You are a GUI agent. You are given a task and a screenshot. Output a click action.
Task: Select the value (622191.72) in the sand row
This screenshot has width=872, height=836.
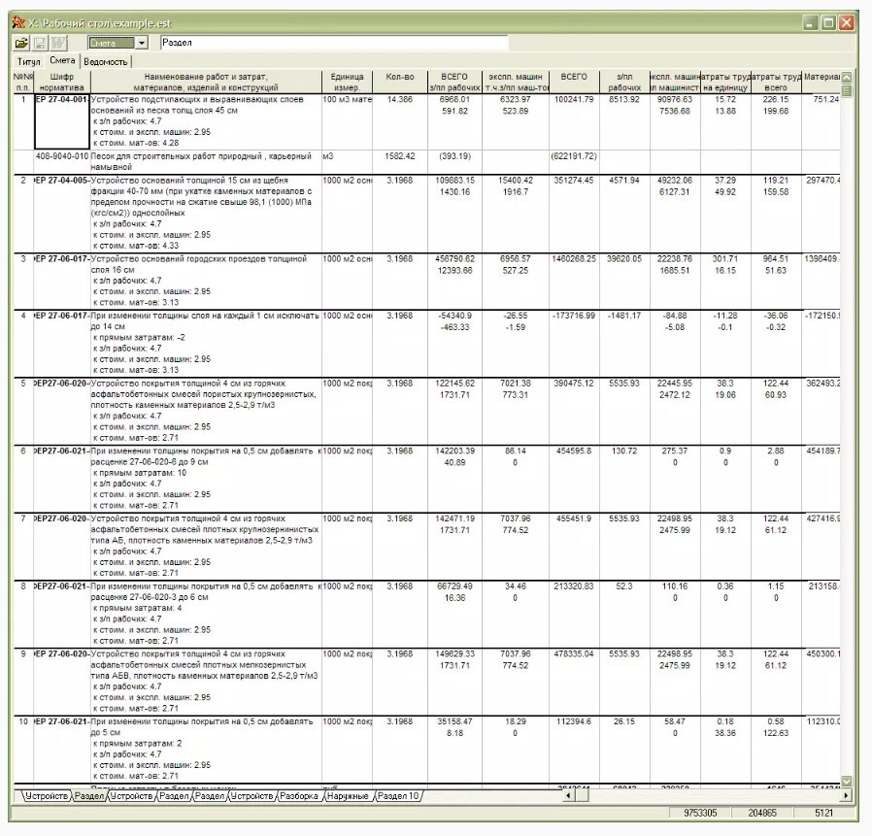pyautogui.click(x=573, y=156)
